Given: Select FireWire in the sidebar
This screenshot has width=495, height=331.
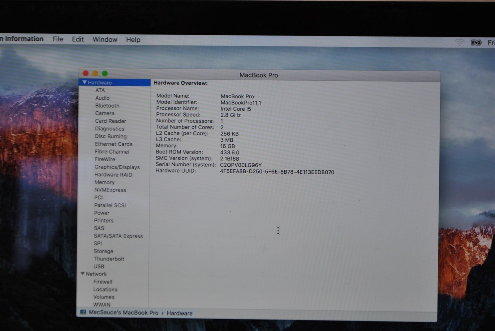Looking at the screenshot, I should 105,159.
